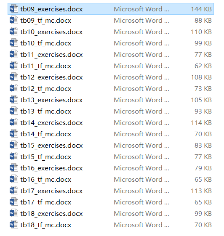Click the Word icon beside tb10_tf_mc.docx
This screenshot has width=224, height=236.
pyautogui.click(x=14, y=43)
